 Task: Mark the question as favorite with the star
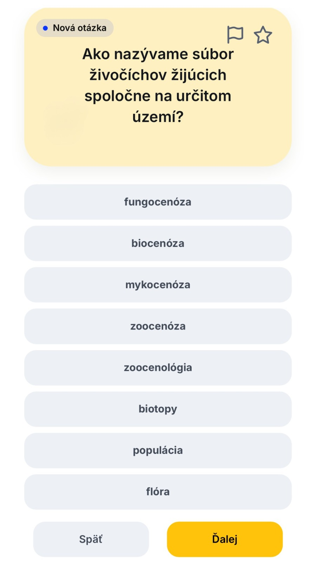(263, 35)
